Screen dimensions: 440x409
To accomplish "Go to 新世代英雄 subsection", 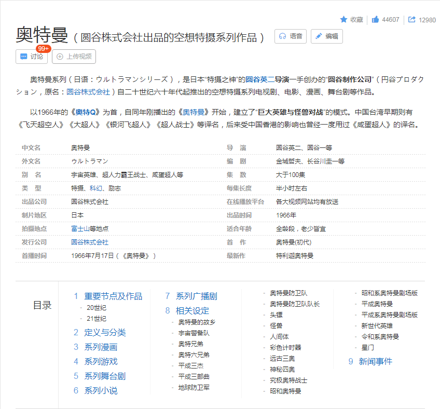I will coord(377,325).
